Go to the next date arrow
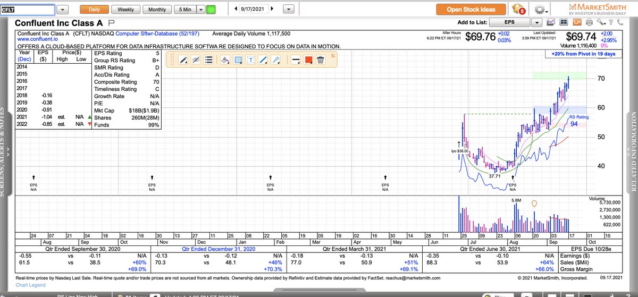 (x=272, y=9)
